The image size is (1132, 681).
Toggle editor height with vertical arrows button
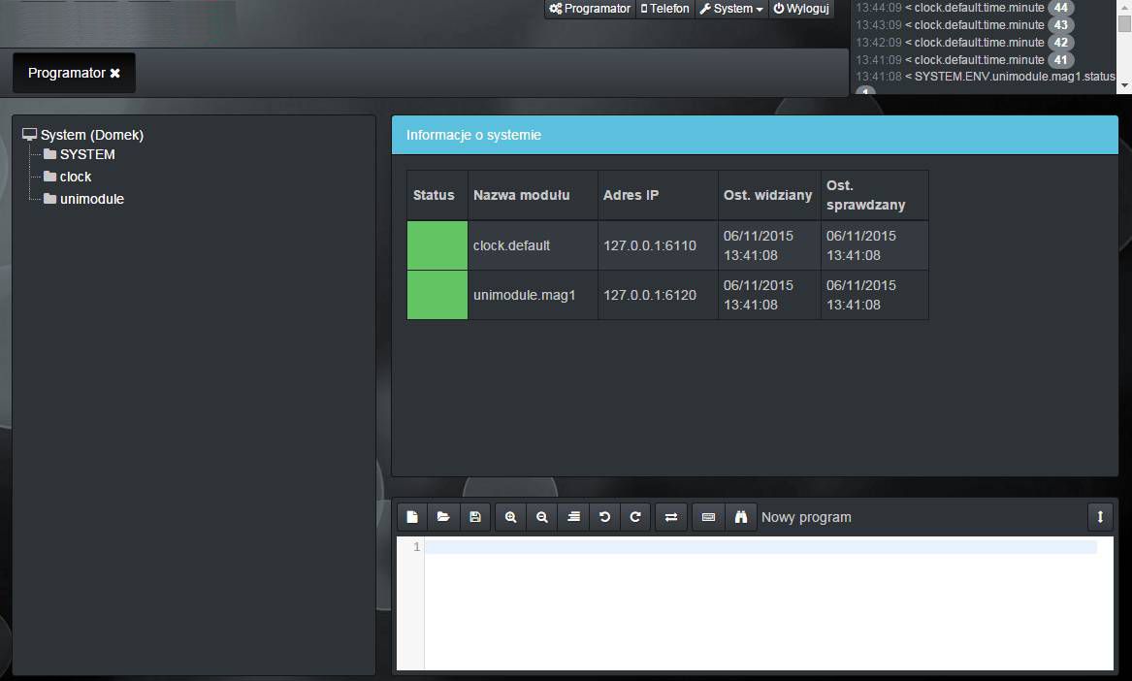pyautogui.click(x=1100, y=517)
